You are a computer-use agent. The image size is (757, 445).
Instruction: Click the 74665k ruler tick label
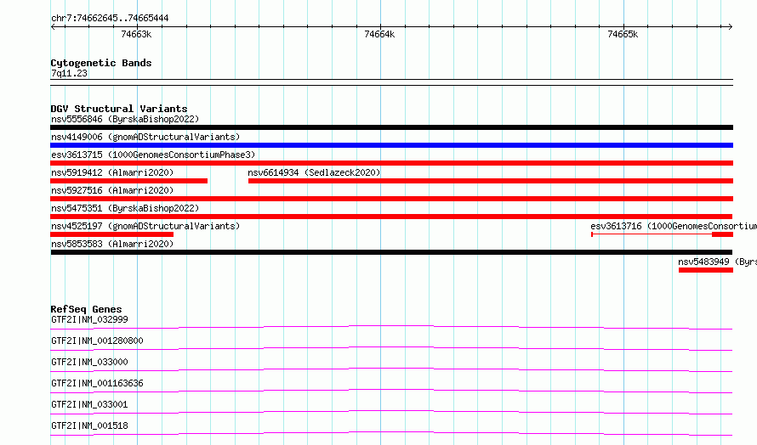(x=623, y=34)
